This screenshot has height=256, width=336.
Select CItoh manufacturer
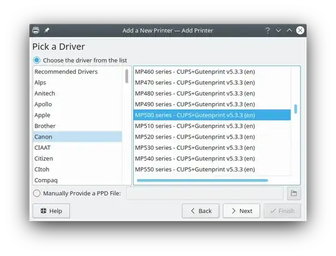click(x=78, y=169)
